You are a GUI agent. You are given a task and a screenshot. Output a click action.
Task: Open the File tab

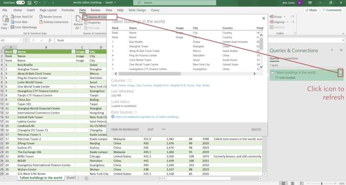point(5,10)
